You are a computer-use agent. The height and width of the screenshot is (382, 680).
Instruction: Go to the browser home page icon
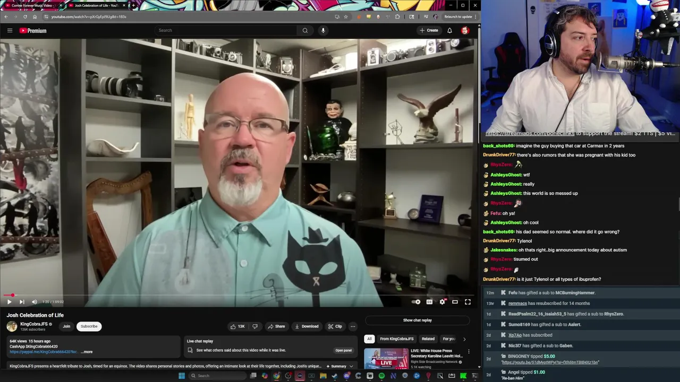(35, 16)
